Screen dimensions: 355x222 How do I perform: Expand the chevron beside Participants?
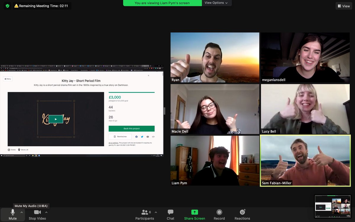[x=156, y=212]
